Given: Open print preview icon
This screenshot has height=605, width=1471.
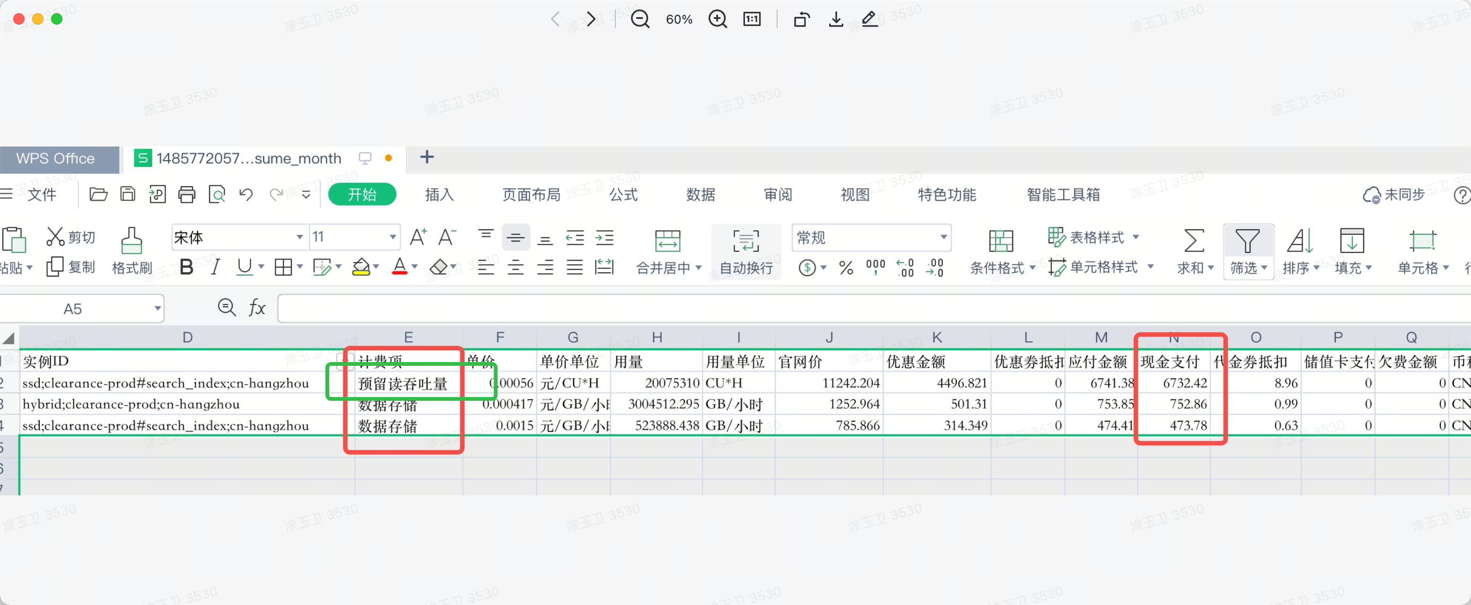Looking at the screenshot, I should coord(217,195).
